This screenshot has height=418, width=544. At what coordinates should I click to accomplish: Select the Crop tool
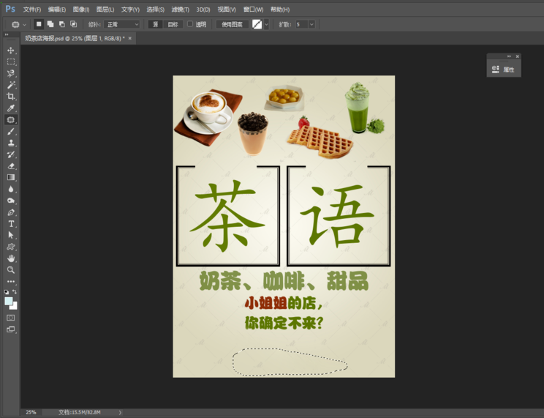click(11, 97)
